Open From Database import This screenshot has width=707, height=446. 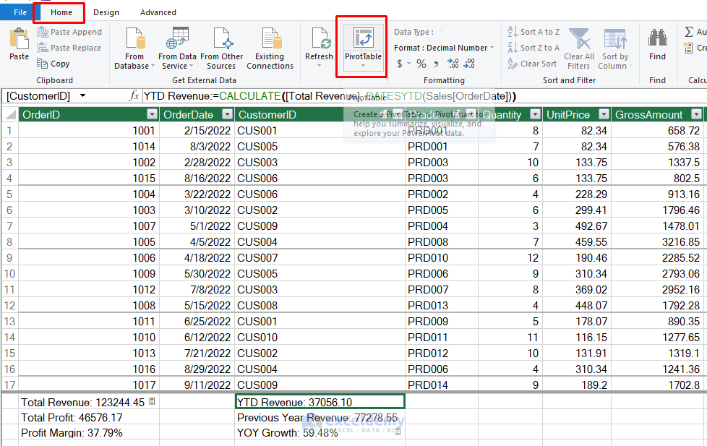134,48
